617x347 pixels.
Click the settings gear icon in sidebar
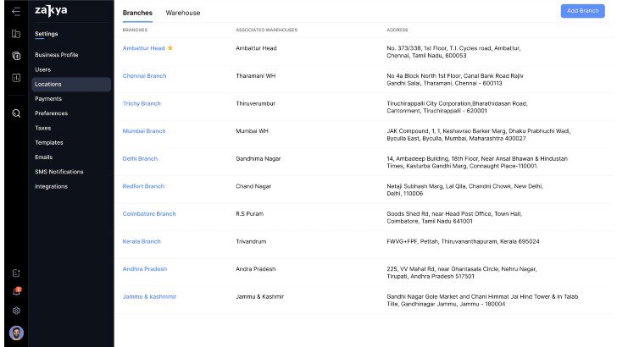click(16, 311)
